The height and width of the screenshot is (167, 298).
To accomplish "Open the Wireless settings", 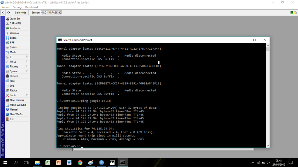I will point(14,33).
